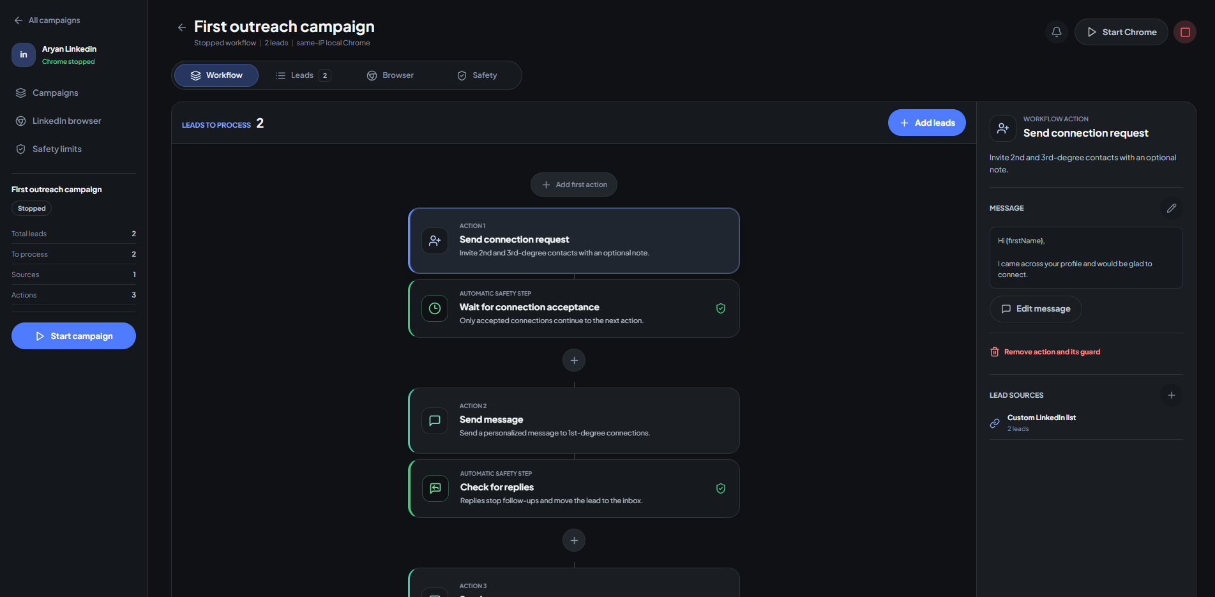Viewport: 1215px width, 597px height.
Task: Click the Total leads row
Action: (x=73, y=234)
